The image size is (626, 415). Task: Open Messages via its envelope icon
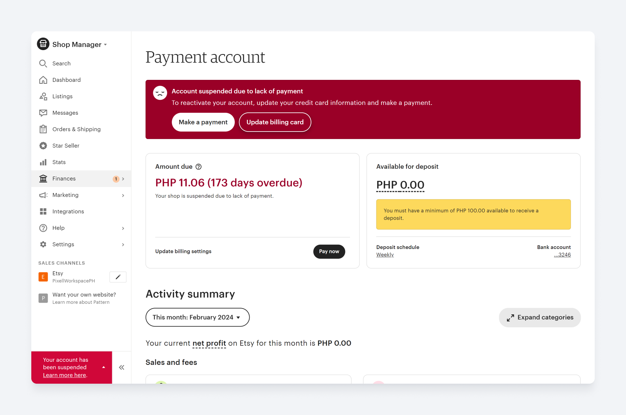43,112
